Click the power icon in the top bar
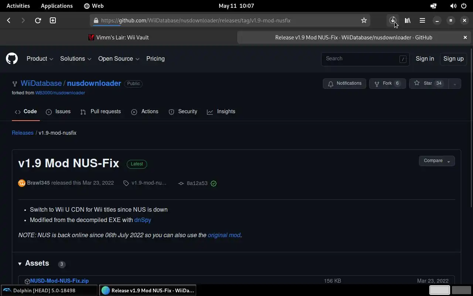Viewport: 473px width, 296px height. (x=464, y=6)
